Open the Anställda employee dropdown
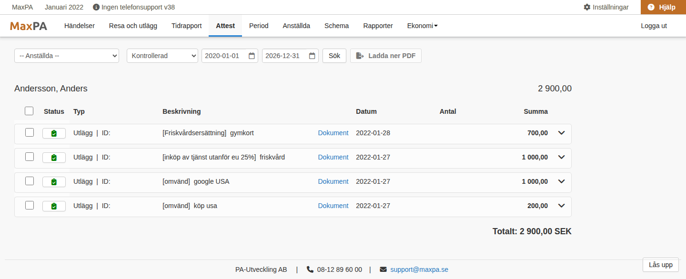The image size is (686, 279). pyautogui.click(x=67, y=56)
